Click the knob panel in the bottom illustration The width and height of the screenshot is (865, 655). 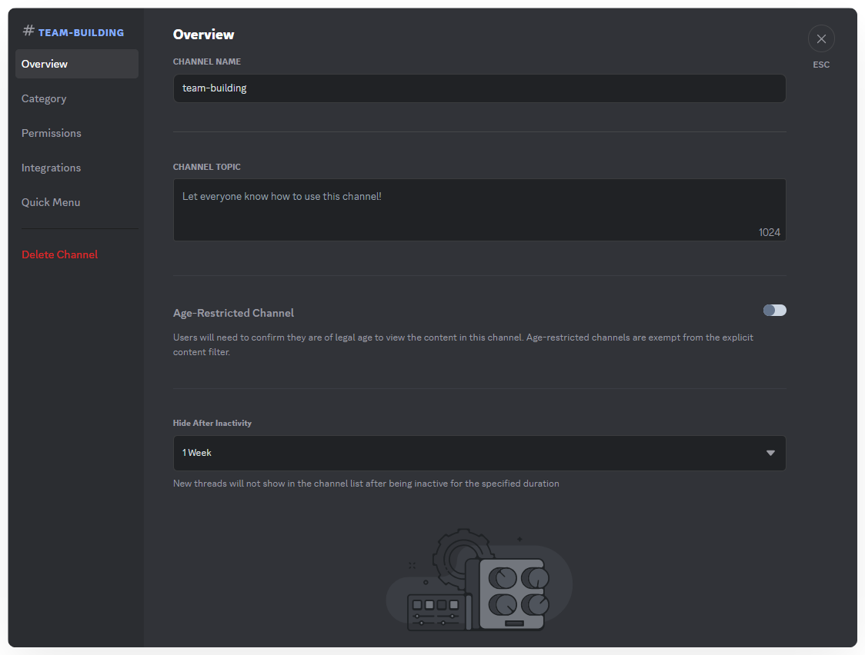pyautogui.click(x=513, y=593)
